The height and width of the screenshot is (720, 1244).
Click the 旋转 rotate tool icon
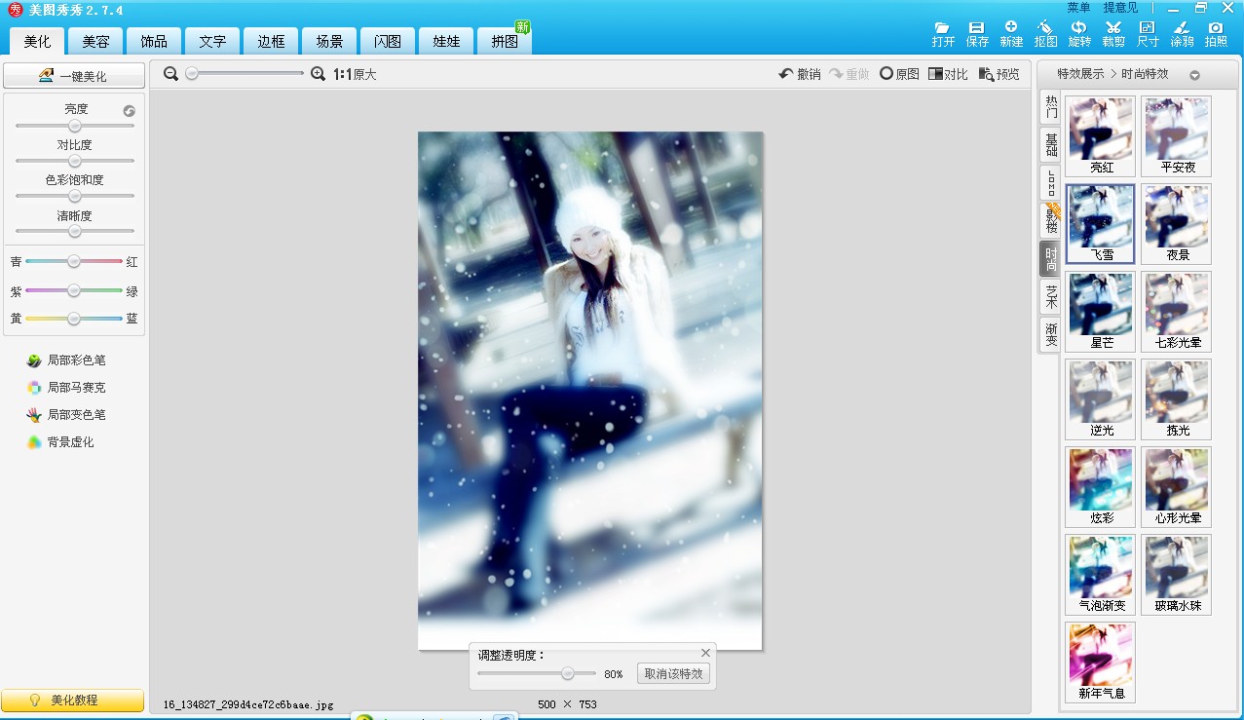pyautogui.click(x=1079, y=28)
